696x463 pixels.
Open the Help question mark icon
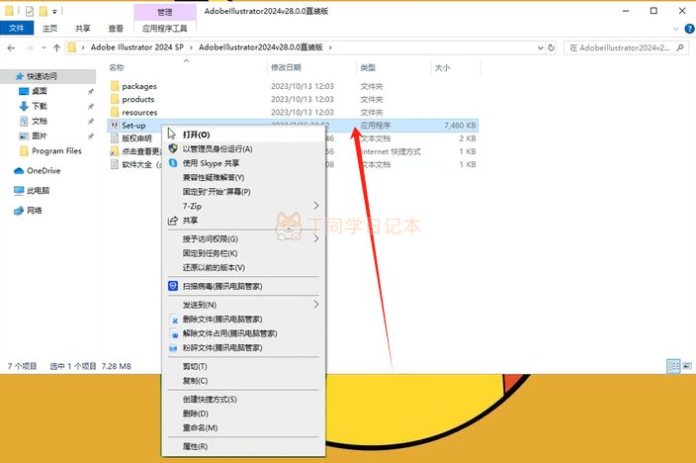click(x=689, y=29)
